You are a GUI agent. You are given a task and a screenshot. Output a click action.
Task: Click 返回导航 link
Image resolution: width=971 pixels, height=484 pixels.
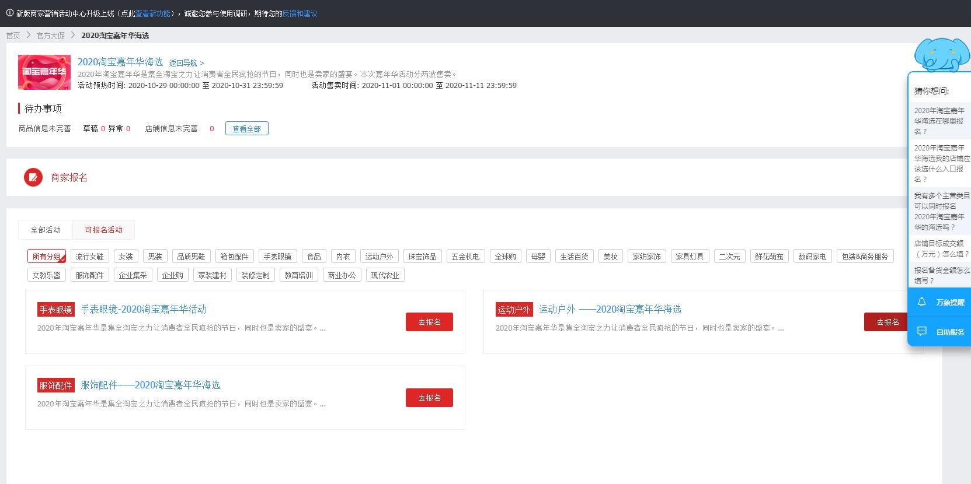click(187, 63)
